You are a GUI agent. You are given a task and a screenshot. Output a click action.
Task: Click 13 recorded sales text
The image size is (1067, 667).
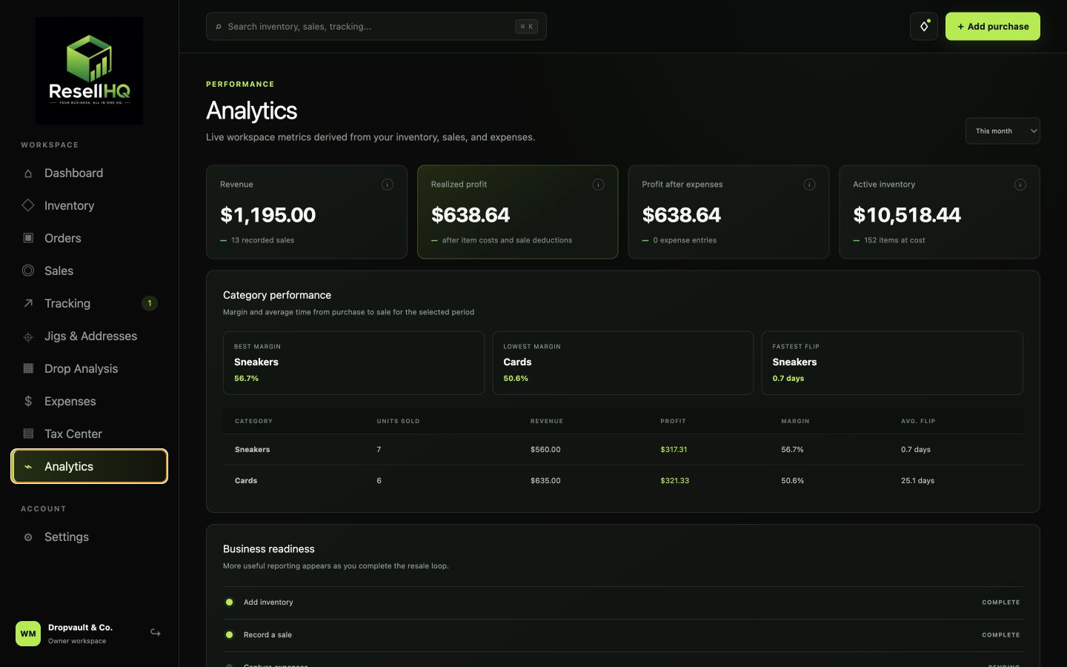[x=262, y=240]
